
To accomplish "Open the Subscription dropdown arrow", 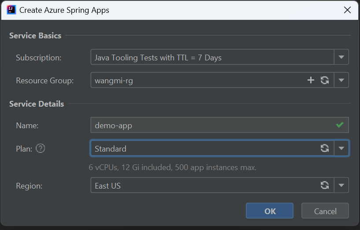I will click(341, 57).
